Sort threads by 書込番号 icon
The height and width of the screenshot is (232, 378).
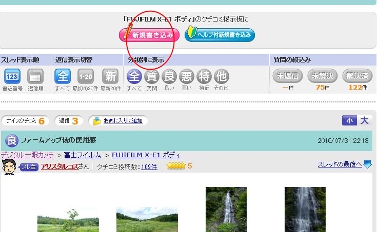click(x=12, y=76)
